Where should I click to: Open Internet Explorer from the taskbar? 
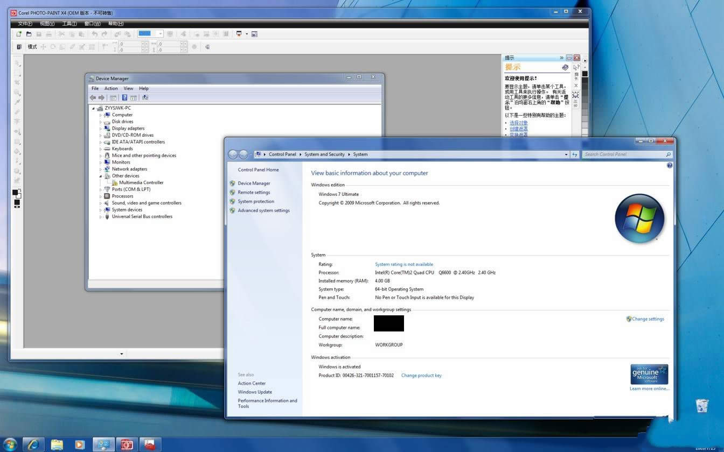(33, 444)
